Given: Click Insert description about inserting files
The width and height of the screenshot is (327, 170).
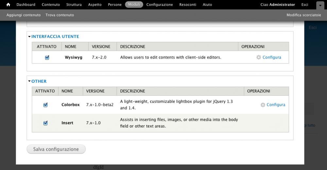Looking at the screenshot, I should [x=179, y=123].
